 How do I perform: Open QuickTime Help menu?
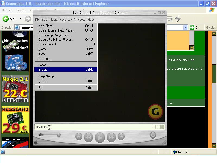pyautogui.click(x=91, y=20)
